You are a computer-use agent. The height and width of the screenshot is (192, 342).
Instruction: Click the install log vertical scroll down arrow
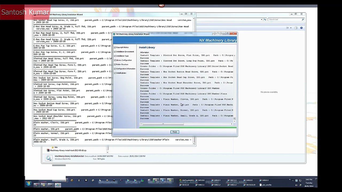pyautogui.click(x=234, y=121)
